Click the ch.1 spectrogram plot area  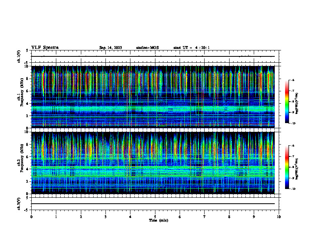153,97
